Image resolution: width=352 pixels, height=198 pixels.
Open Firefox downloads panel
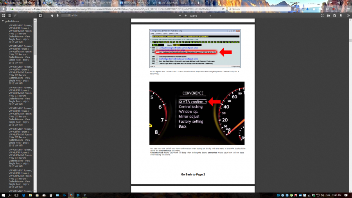[x=307, y=9]
